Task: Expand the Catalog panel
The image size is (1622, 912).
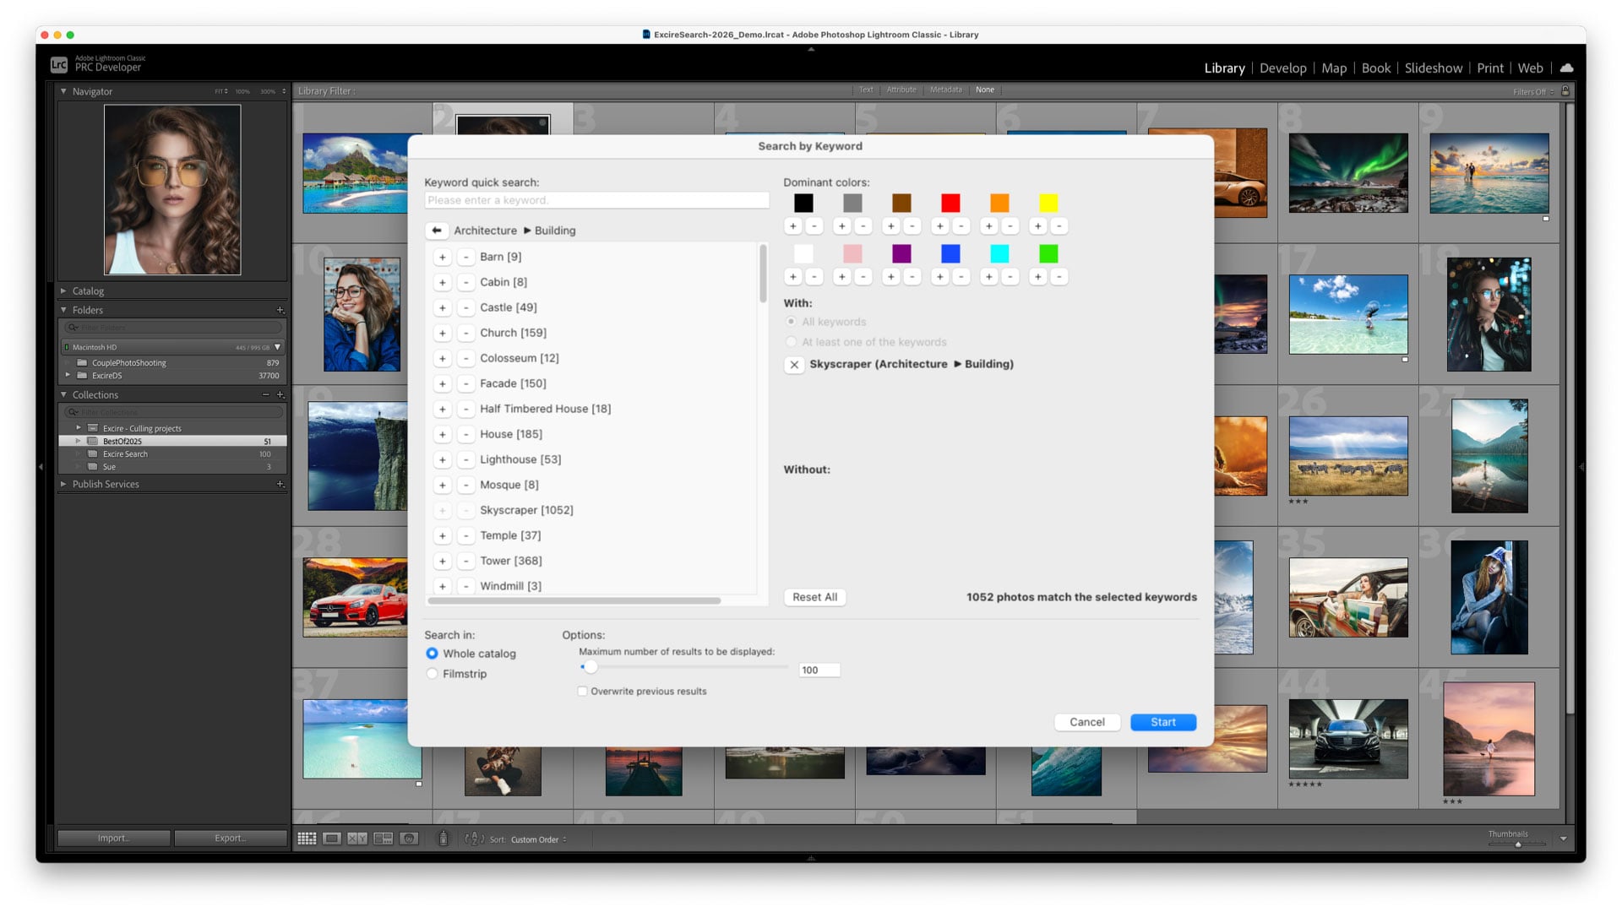Action: pyautogui.click(x=88, y=291)
